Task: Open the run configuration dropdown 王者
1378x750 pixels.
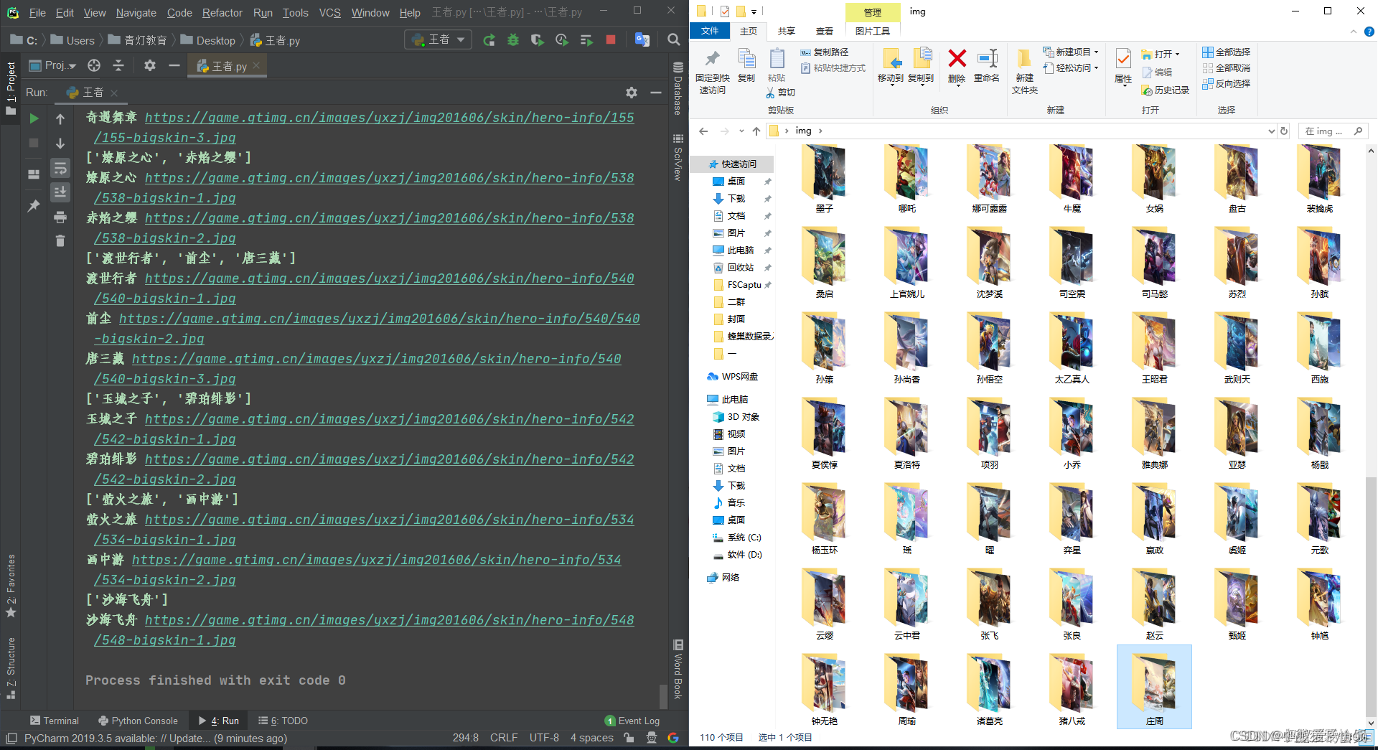Action: click(x=438, y=39)
